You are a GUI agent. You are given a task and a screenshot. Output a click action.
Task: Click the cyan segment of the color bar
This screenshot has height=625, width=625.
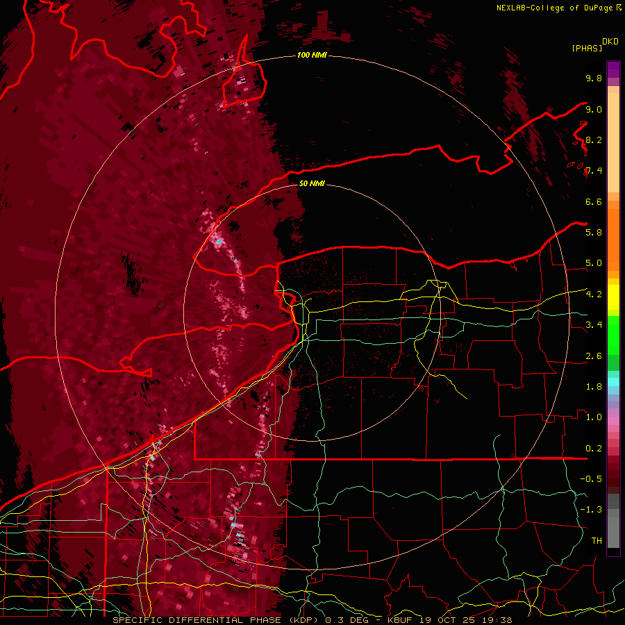coord(613,382)
